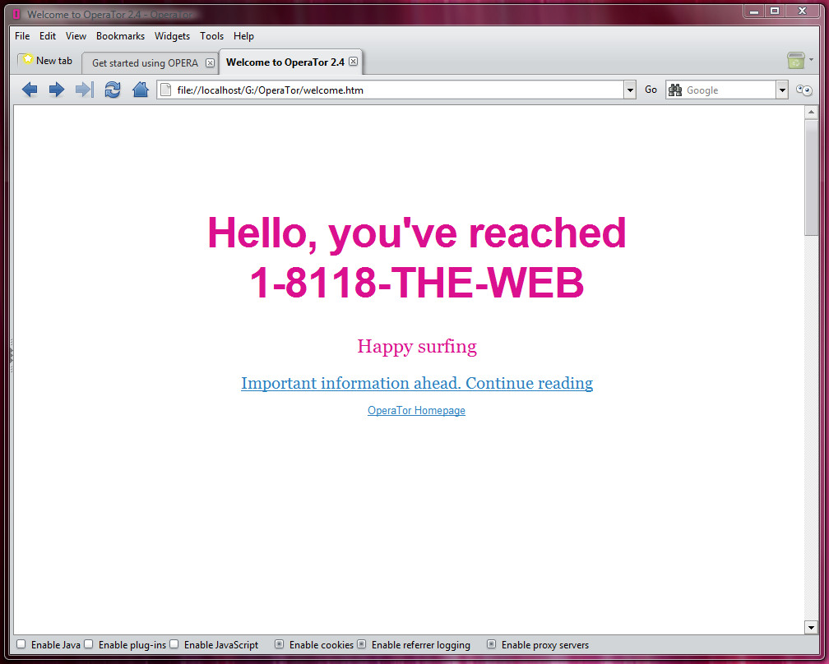The image size is (829, 664).
Task: Expand the side panel handle on left edge
Action: 12,355
